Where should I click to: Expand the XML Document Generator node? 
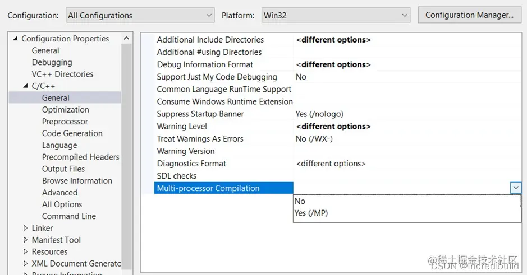[25, 264]
